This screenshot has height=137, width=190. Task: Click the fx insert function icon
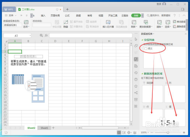point(46,36)
